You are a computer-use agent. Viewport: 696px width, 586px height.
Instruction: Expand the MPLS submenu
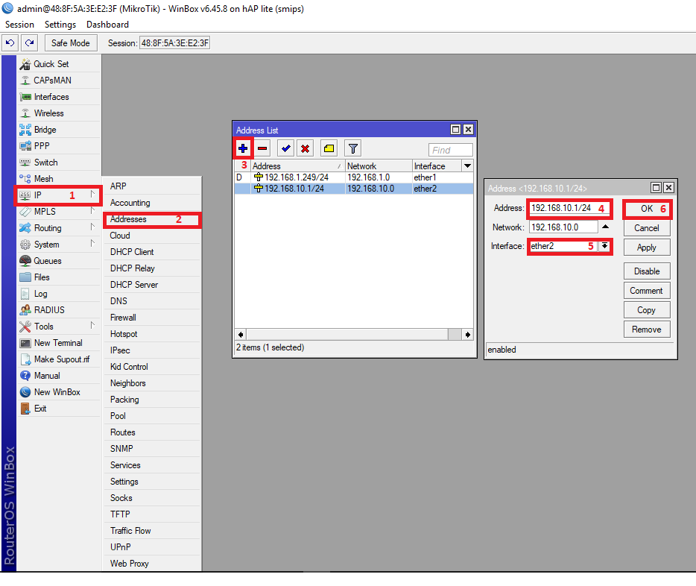click(x=59, y=212)
